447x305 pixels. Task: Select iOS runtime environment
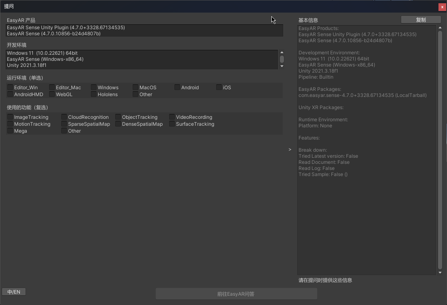point(219,87)
